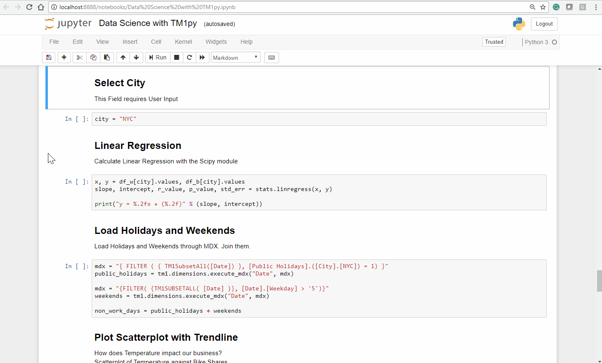This screenshot has height=363, width=602.
Task: Click the Grammarly extension icon
Action: click(556, 7)
